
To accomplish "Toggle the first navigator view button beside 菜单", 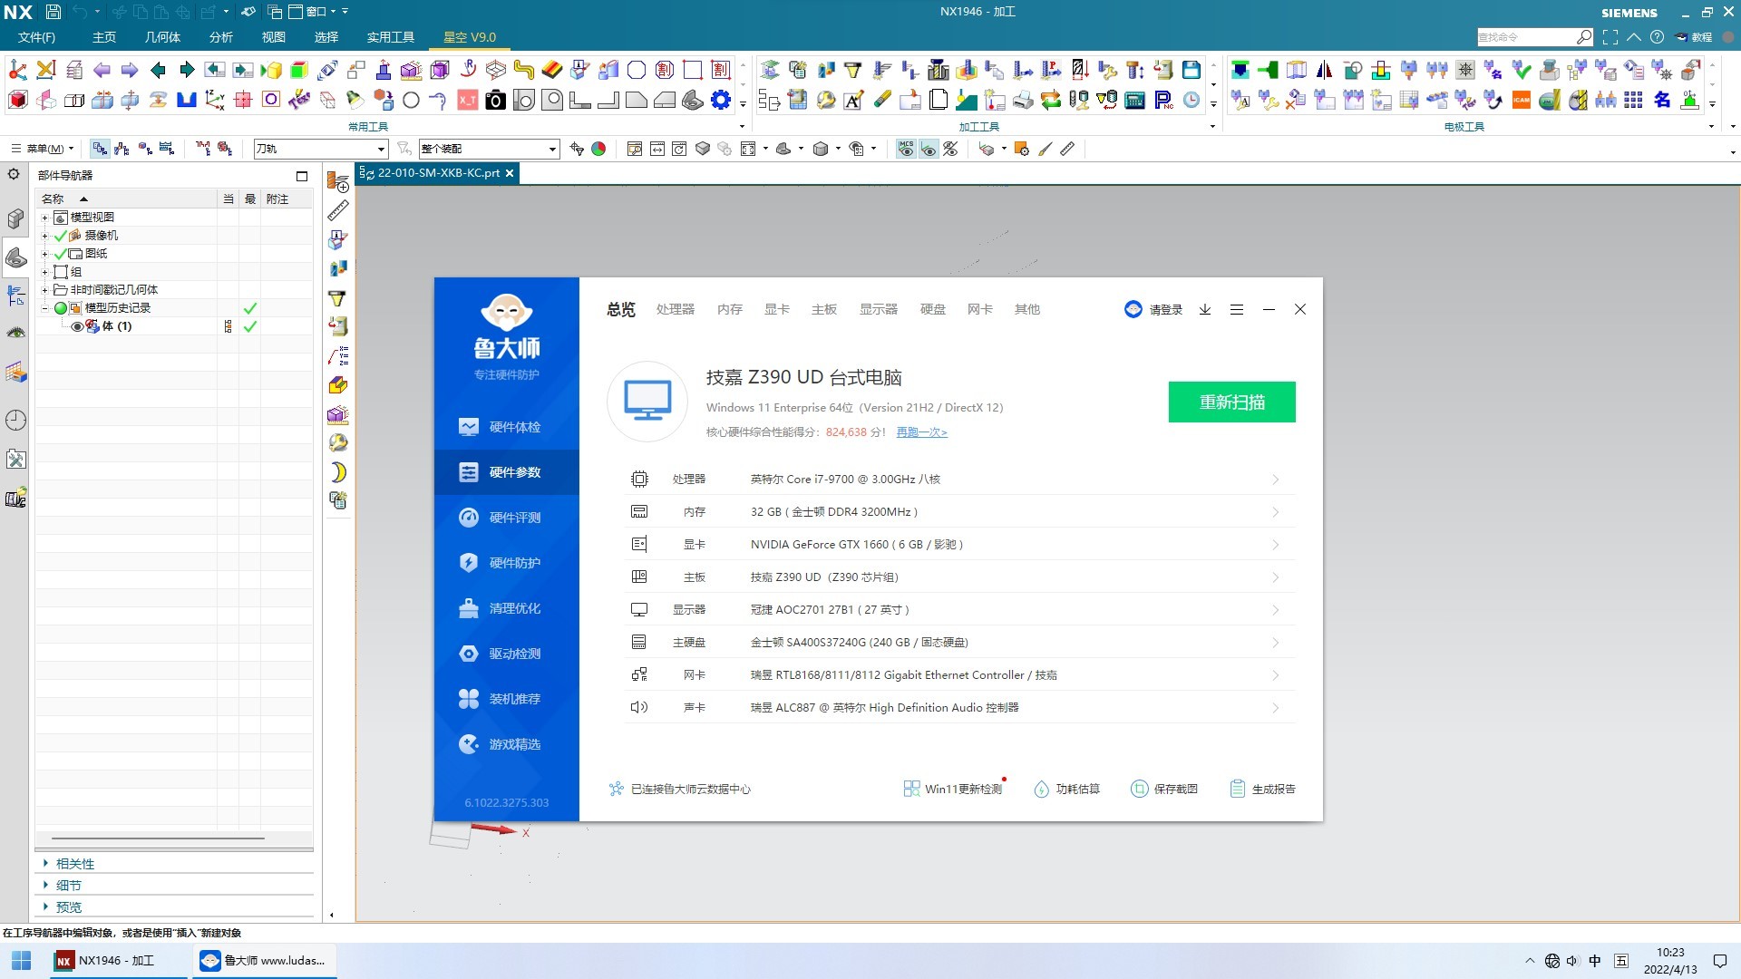I will point(100,149).
